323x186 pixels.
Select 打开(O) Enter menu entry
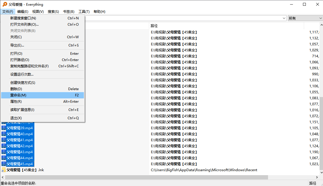coord(42,53)
